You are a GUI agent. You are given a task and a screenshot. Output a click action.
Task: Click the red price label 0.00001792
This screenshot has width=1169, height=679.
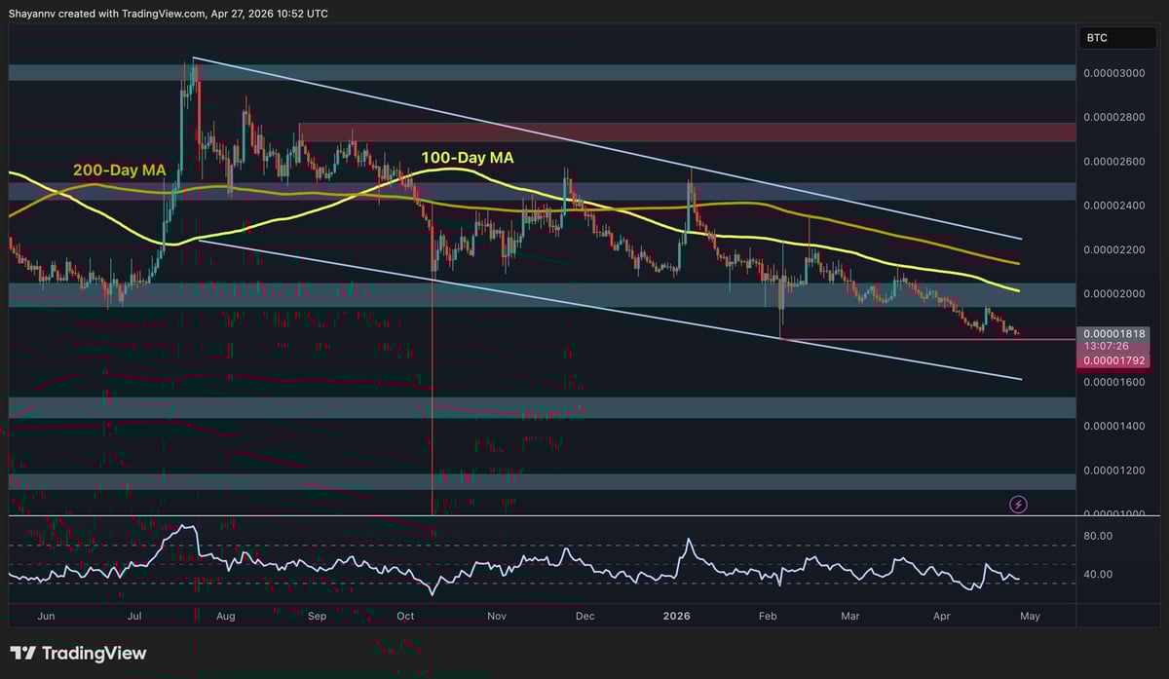tap(1115, 359)
